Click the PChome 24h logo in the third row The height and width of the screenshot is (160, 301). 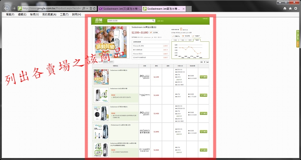145,113
